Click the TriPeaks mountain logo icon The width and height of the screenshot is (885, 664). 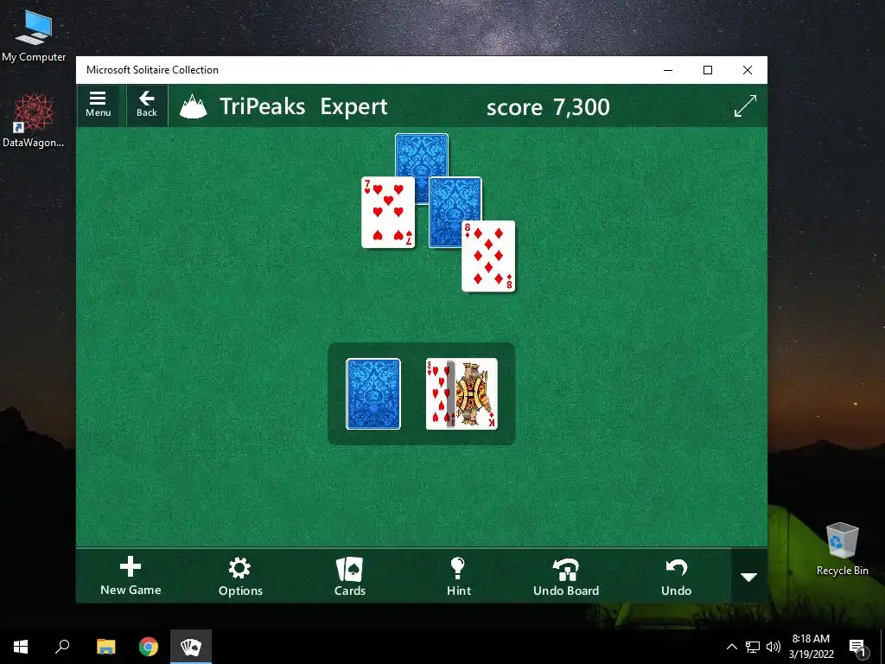(193, 106)
